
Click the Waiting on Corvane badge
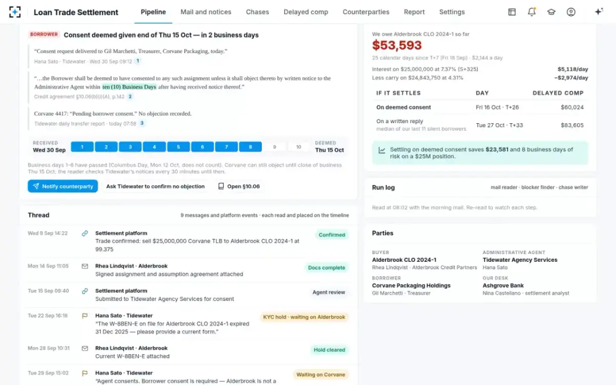(321, 375)
